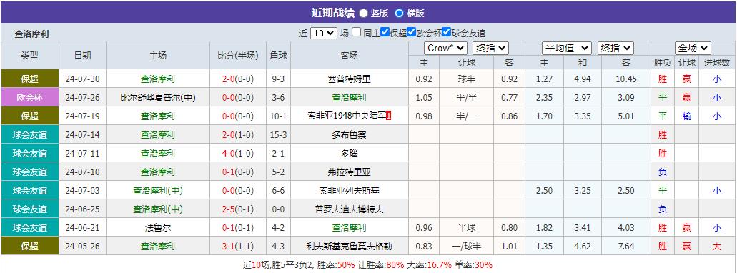Click the 球会友谊 tag on the 24-06-25 row

coord(29,209)
